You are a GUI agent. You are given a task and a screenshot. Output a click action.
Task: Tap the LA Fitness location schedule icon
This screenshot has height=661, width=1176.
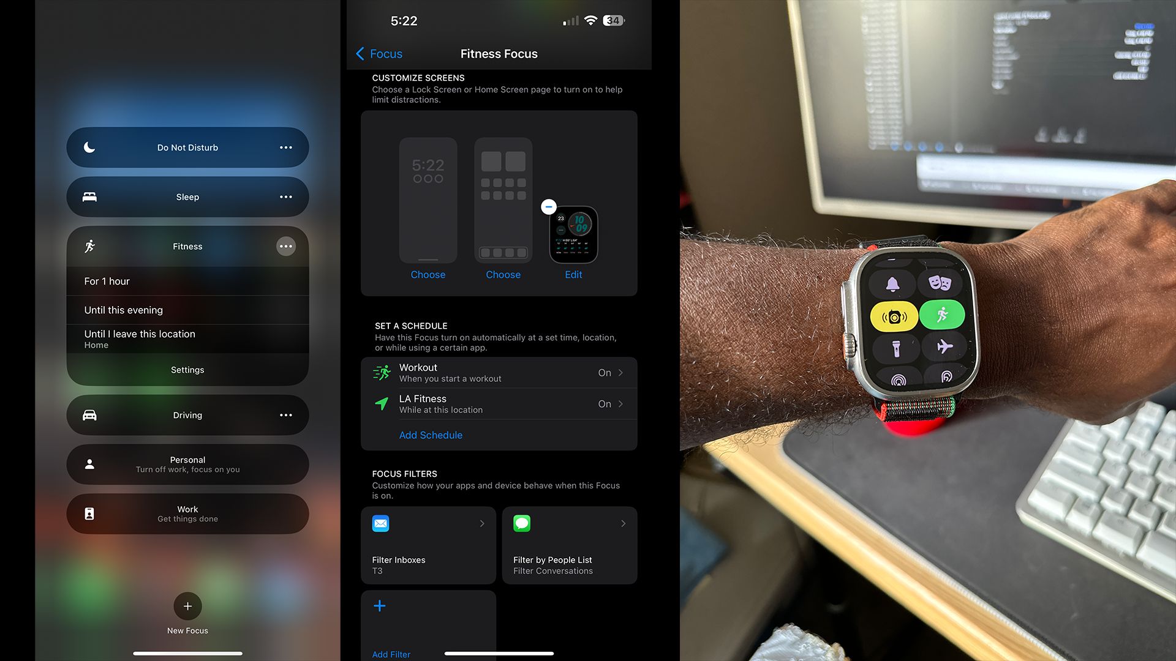[x=381, y=403]
